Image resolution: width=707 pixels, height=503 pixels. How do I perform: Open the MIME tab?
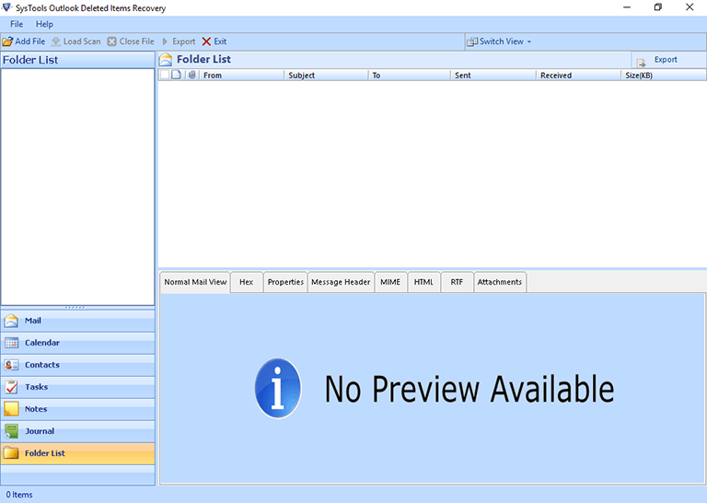tap(390, 282)
